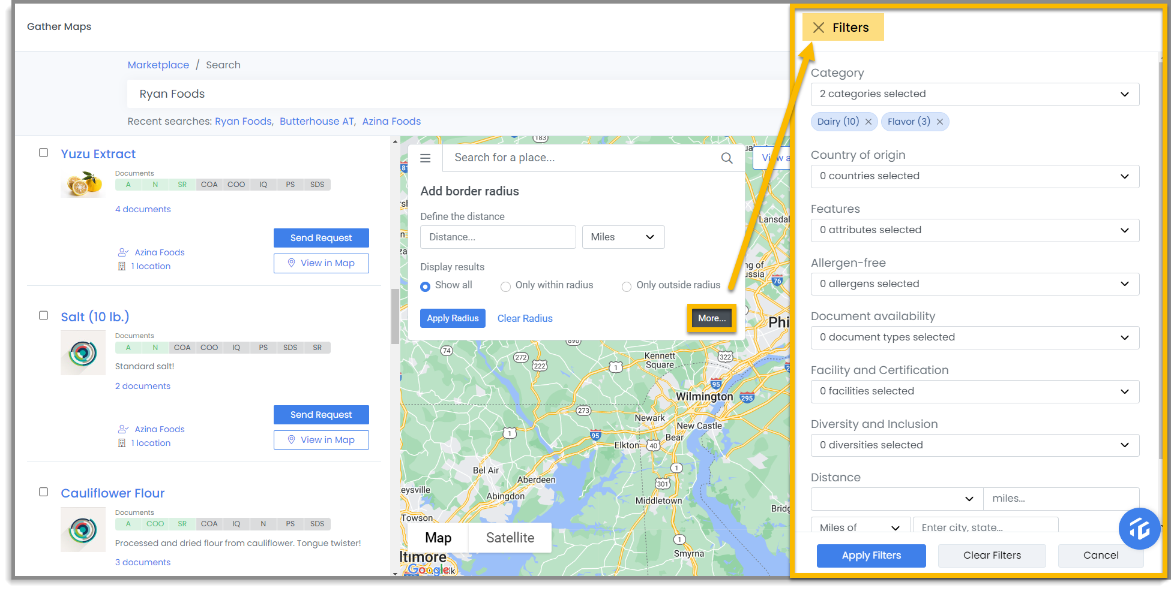Click the Clear Filters button
This screenshot has width=1171, height=591.
click(x=992, y=556)
